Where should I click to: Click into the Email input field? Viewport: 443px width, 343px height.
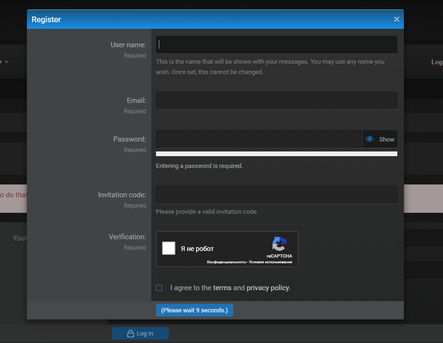coord(276,100)
